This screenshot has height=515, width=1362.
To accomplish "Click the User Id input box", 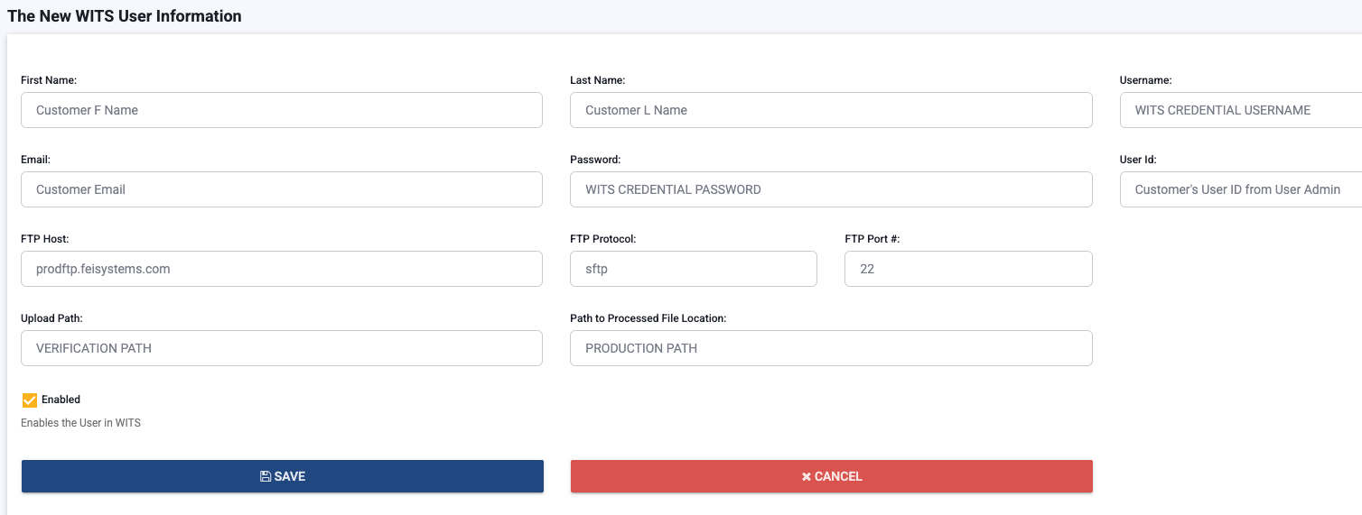I will pos(1240,189).
